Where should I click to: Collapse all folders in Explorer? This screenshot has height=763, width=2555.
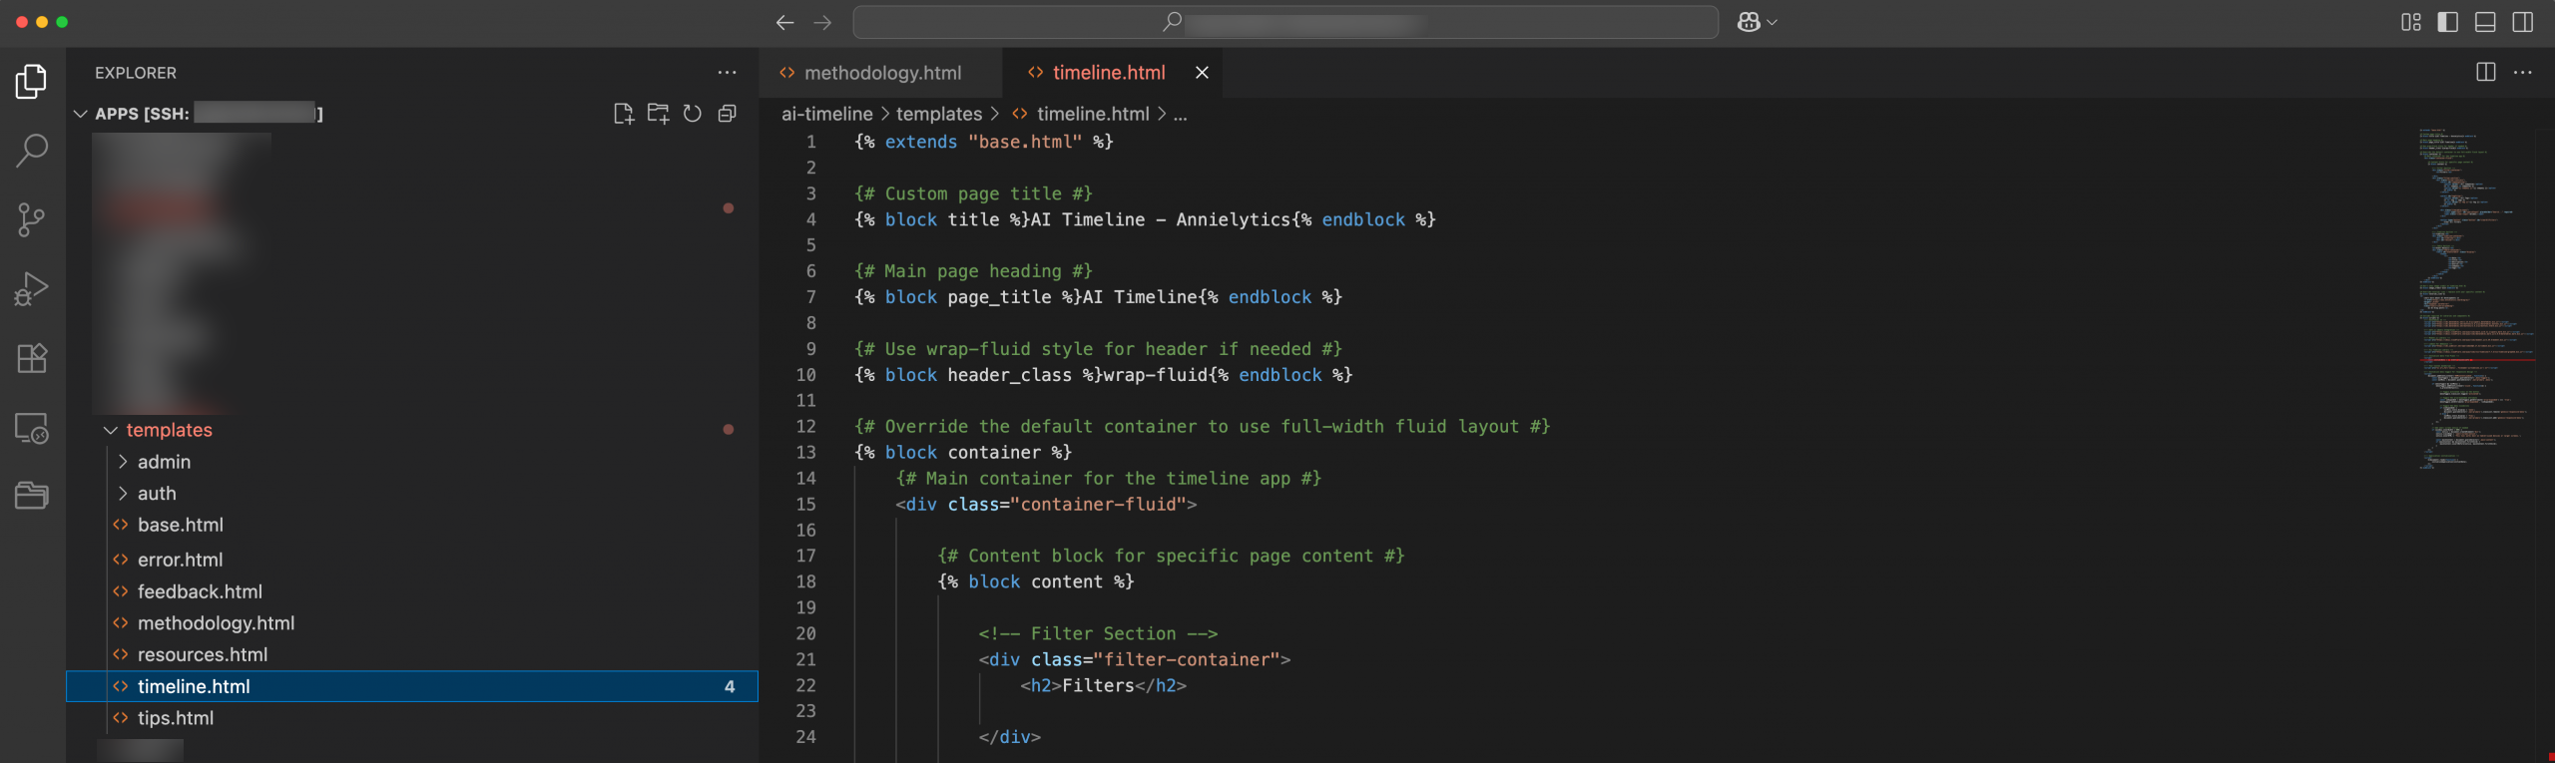[728, 114]
